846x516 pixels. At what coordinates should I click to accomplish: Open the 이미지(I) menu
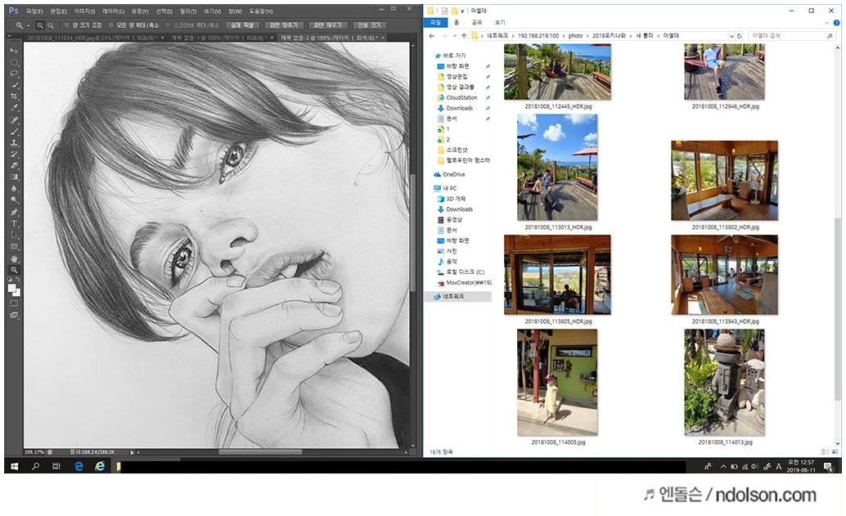(x=84, y=11)
